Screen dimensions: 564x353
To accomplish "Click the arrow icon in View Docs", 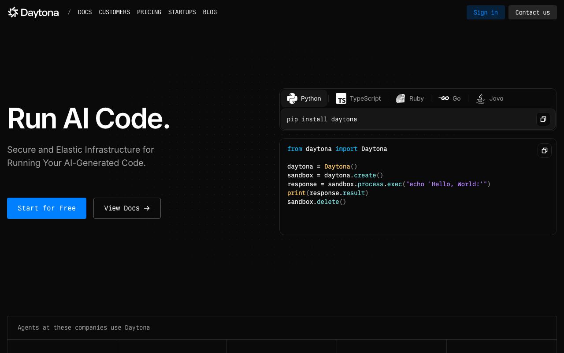I will click(147, 208).
